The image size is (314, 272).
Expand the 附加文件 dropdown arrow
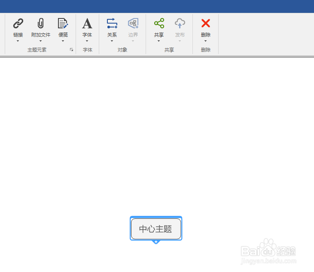click(x=40, y=41)
